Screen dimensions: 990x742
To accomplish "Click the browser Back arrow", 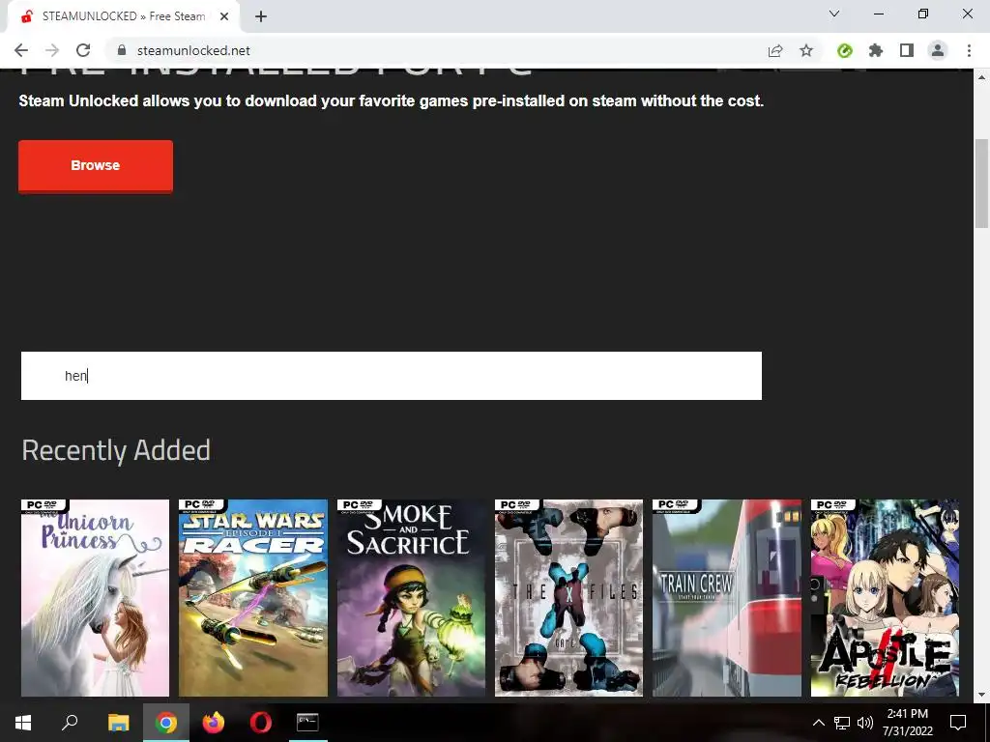I will click(21, 50).
